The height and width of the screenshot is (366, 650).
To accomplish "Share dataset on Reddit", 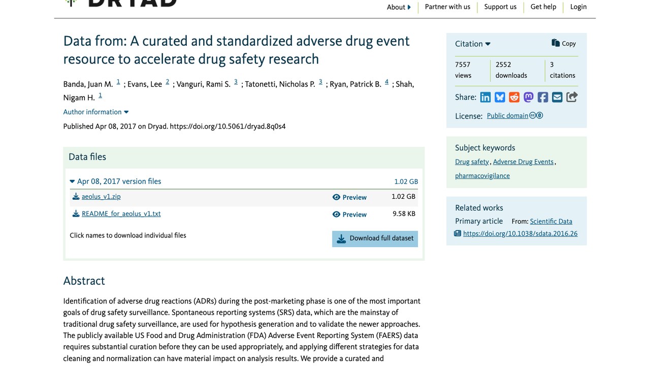I will [514, 97].
